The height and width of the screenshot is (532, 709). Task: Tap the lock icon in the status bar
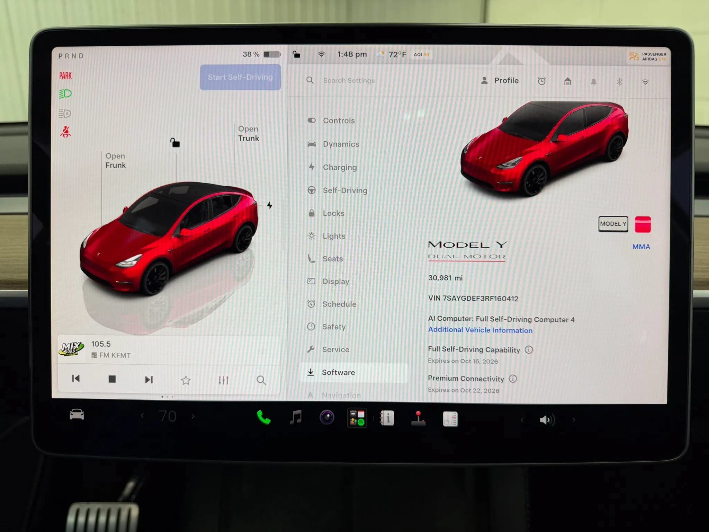click(x=296, y=54)
